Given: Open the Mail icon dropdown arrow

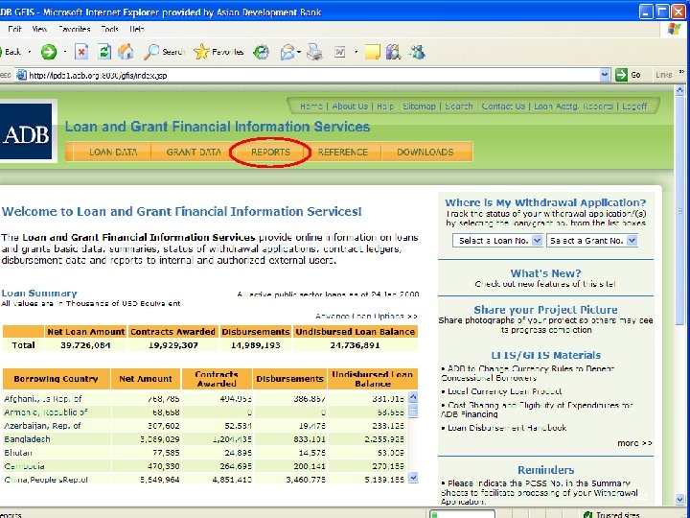Looking at the screenshot, I should pos(299,53).
